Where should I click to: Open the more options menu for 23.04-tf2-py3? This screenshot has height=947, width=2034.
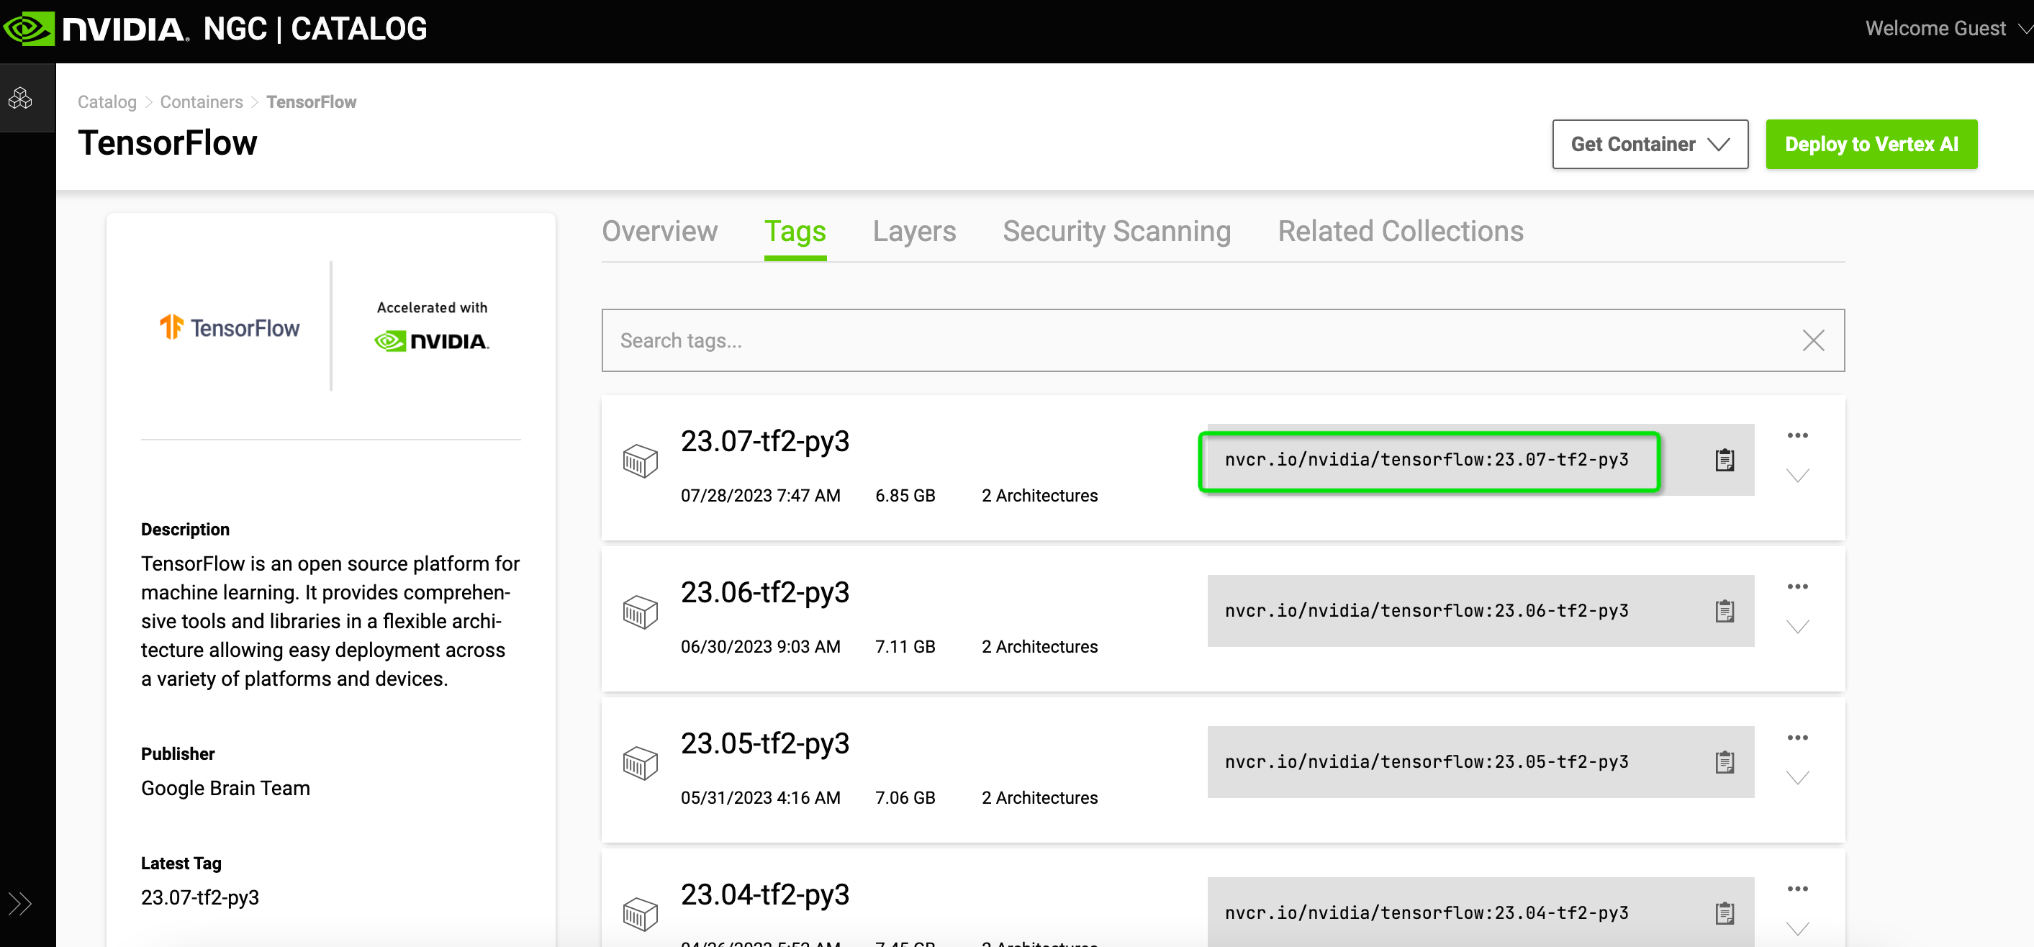coord(1798,889)
